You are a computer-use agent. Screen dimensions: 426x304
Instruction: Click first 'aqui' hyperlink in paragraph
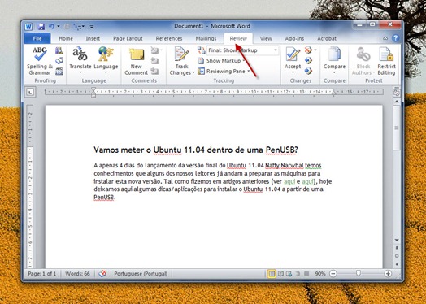[289, 181]
